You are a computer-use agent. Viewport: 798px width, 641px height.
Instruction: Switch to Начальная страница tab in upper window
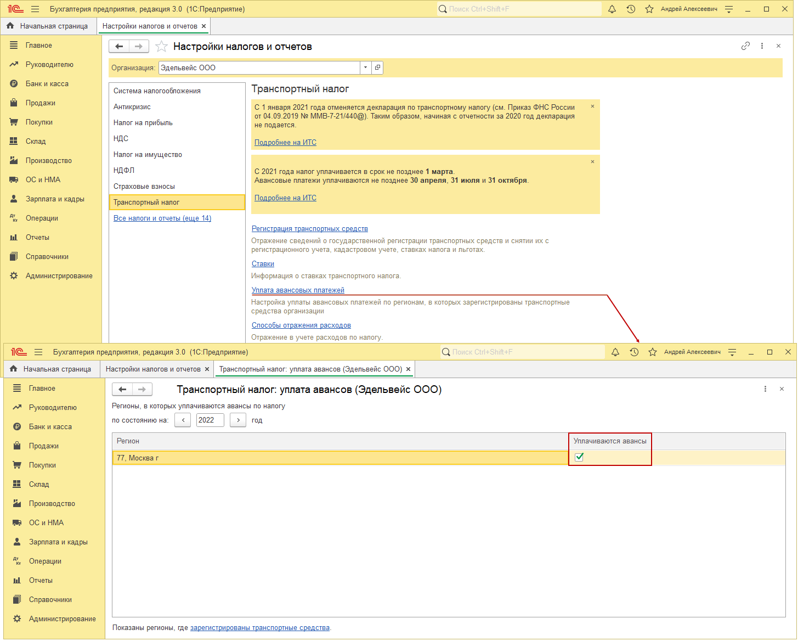coord(48,26)
